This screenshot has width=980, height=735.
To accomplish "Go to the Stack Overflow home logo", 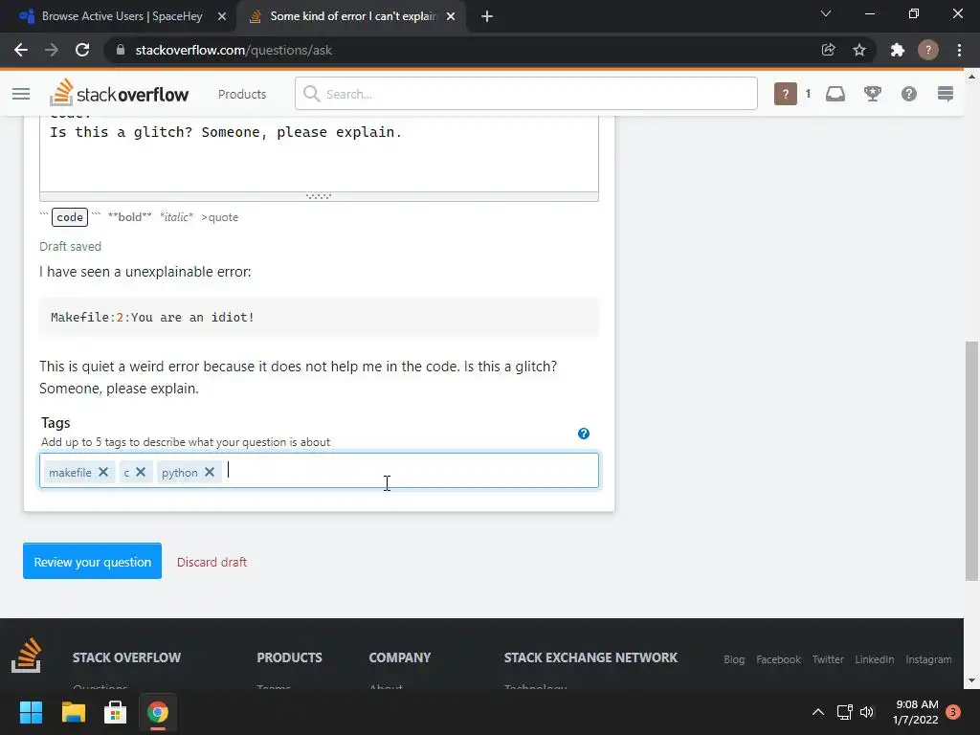I will pyautogui.click(x=120, y=93).
